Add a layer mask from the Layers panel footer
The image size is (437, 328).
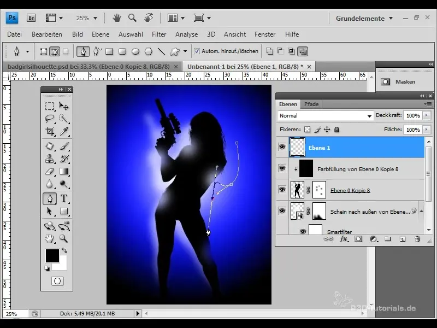click(358, 239)
